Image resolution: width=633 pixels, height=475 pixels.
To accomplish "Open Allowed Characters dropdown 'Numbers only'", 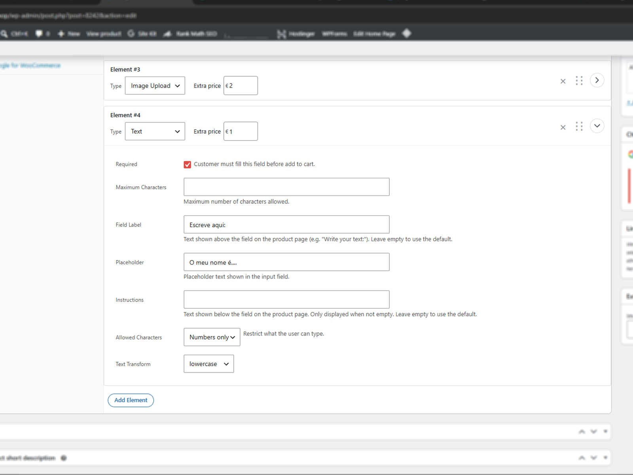I will [x=212, y=337].
